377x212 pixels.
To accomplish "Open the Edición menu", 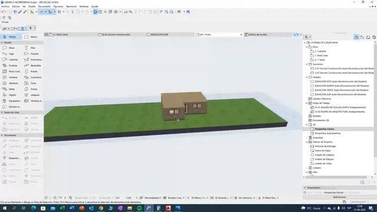I will click(x=16, y=6).
